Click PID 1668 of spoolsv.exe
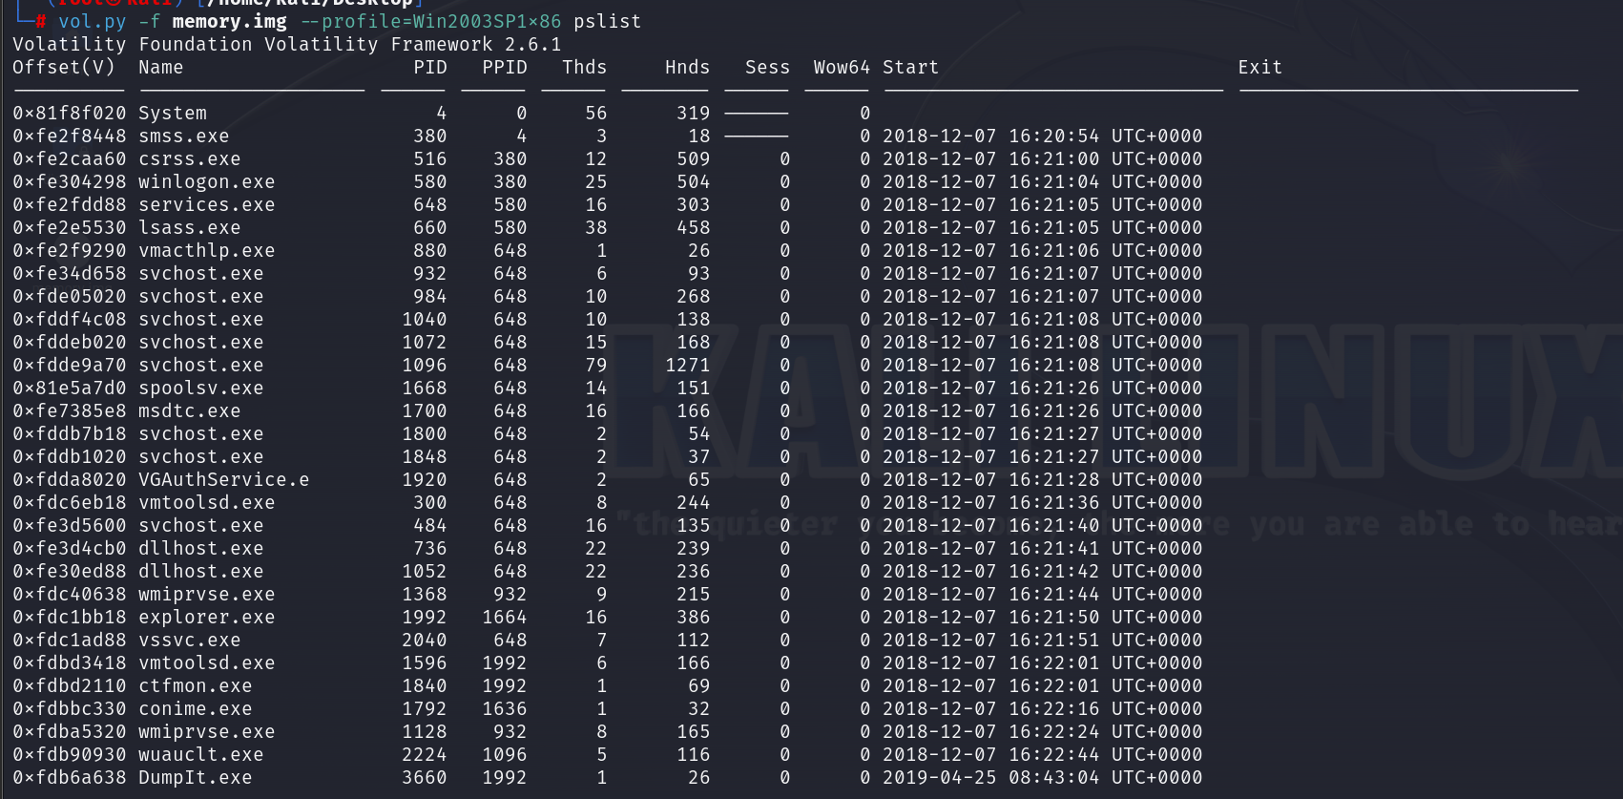Screen dimensions: 1623x799 pos(425,388)
